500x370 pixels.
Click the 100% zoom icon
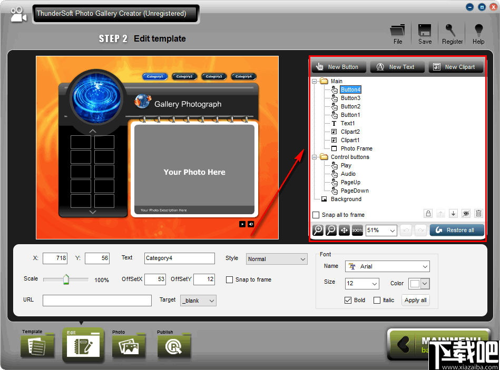coord(357,230)
